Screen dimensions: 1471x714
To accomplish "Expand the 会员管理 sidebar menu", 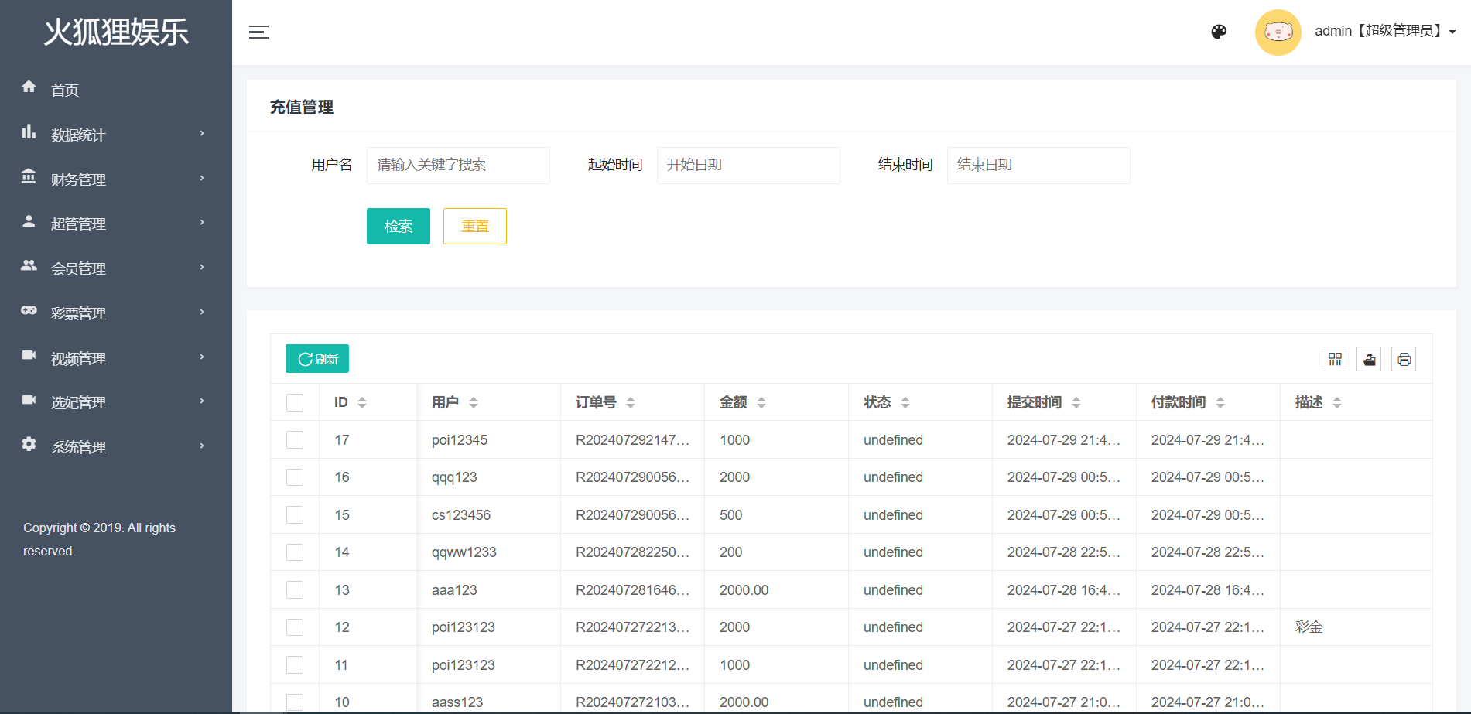I will pyautogui.click(x=115, y=268).
